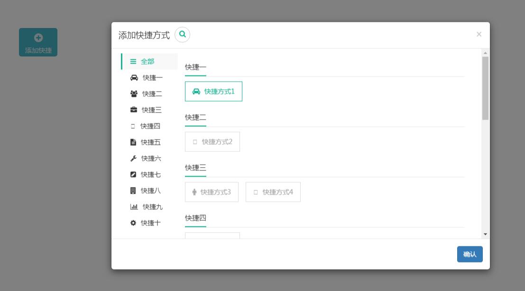This screenshot has height=291, width=525.
Task: Select the briefcase icon for 快捷三
Action: tap(133, 110)
